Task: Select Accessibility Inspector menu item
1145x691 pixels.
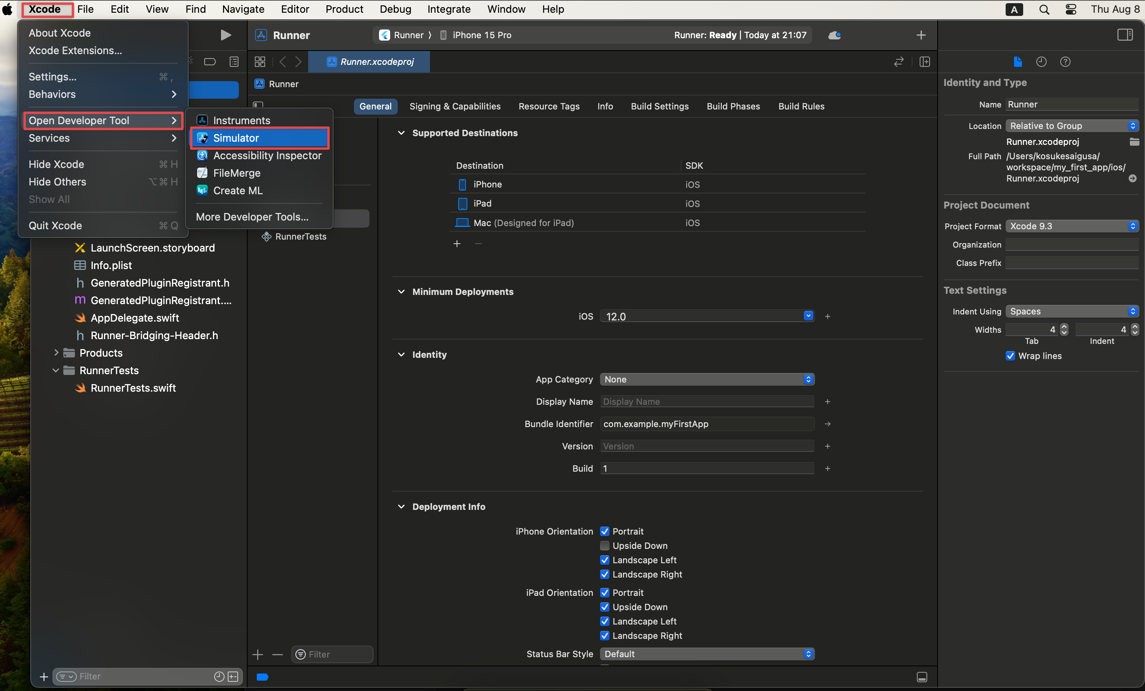Action: coord(260,156)
